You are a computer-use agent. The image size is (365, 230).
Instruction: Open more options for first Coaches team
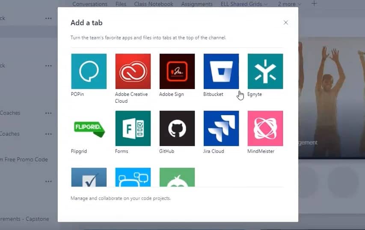[48, 113]
